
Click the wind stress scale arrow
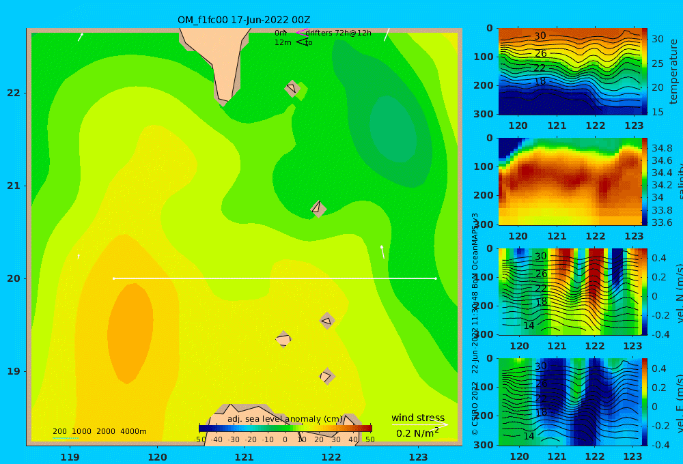click(x=420, y=424)
